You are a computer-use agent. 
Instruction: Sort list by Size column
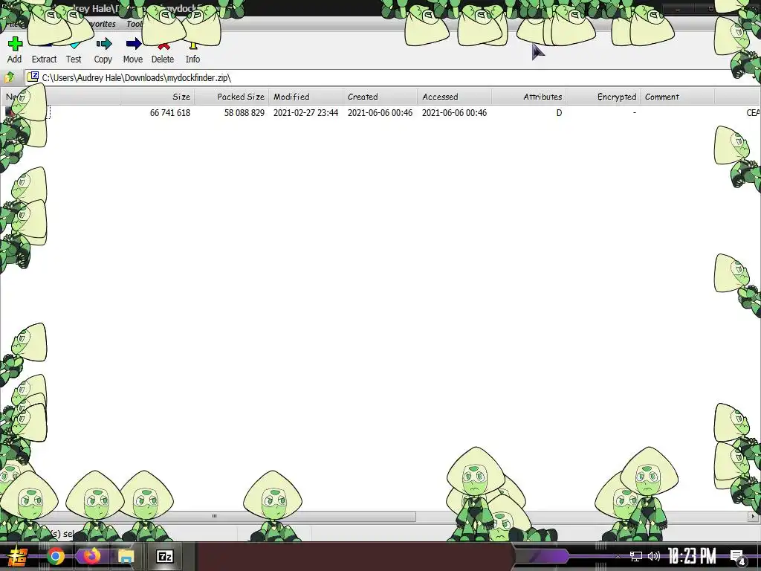(158, 97)
